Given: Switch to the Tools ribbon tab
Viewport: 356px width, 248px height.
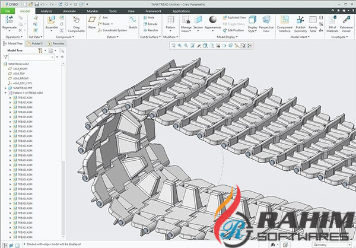Looking at the screenshot, I should [x=113, y=11].
